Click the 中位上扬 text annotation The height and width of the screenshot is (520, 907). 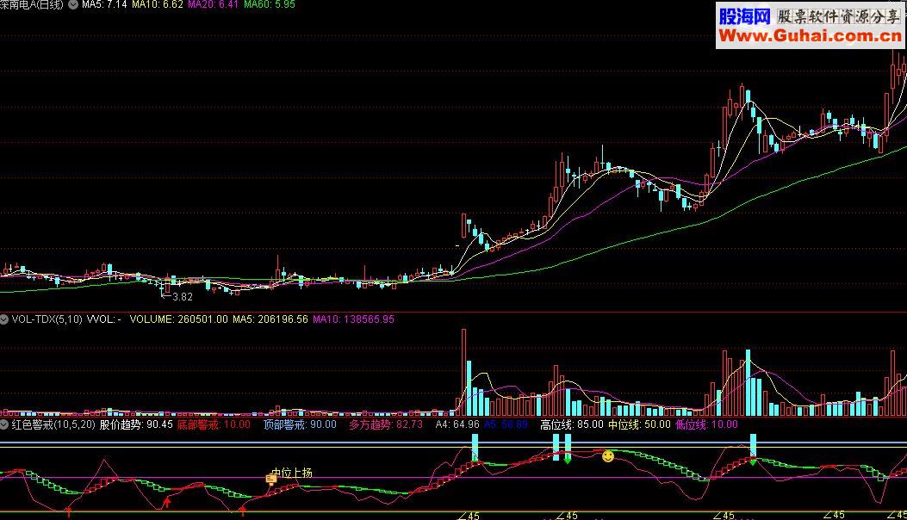(x=292, y=474)
